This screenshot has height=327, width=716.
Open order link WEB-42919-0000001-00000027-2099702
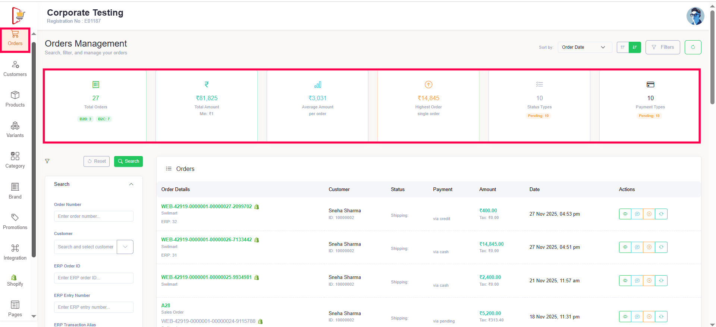coord(206,206)
